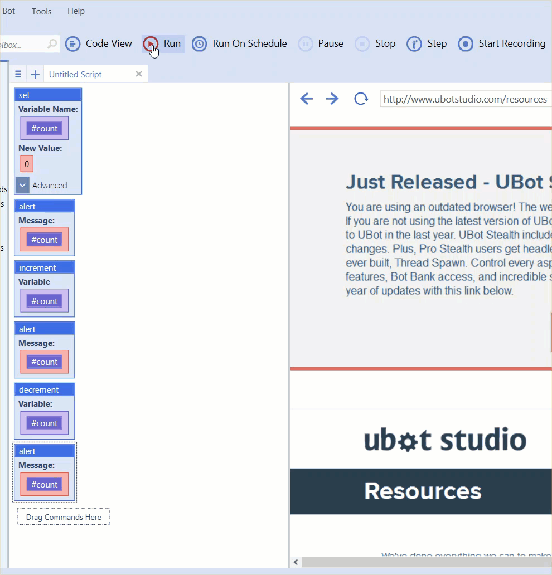The width and height of the screenshot is (552, 575).
Task: Click the Drag Commands Here placeholder
Action: pyautogui.click(x=64, y=517)
